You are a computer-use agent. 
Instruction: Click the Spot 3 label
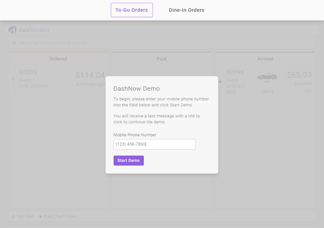tap(267, 92)
